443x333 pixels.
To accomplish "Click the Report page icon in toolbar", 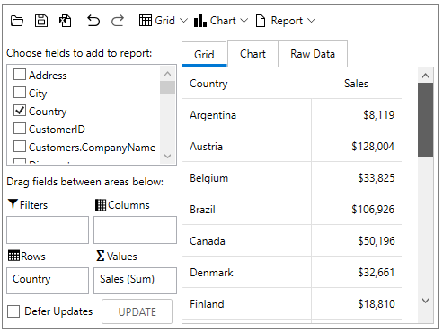I will (261, 21).
